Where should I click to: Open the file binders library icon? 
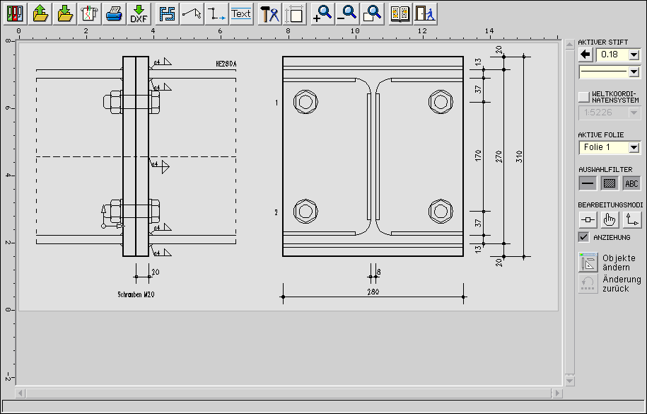pyautogui.click(x=16, y=13)
